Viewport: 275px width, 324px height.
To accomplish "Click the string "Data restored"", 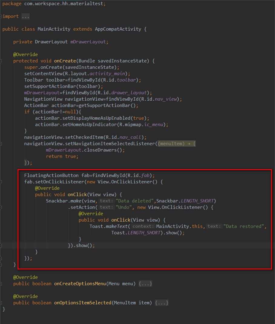I will (244, 226).
